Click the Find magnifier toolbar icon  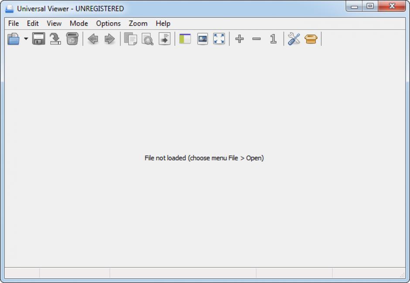coord(147,39)
